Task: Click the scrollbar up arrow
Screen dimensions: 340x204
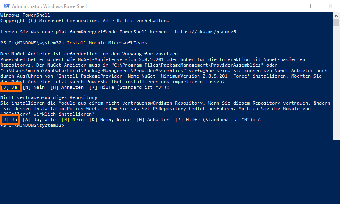Action: [336, 15]
